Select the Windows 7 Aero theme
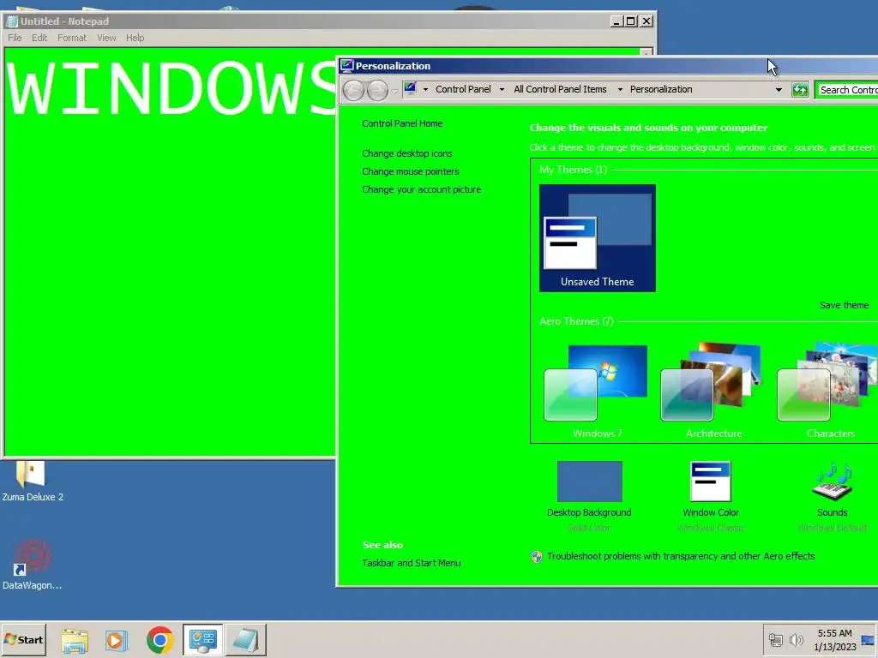 point(597,391)
